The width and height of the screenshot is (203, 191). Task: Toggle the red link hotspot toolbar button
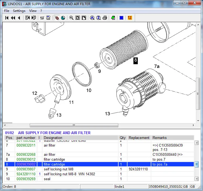click(x=57, y=18)
